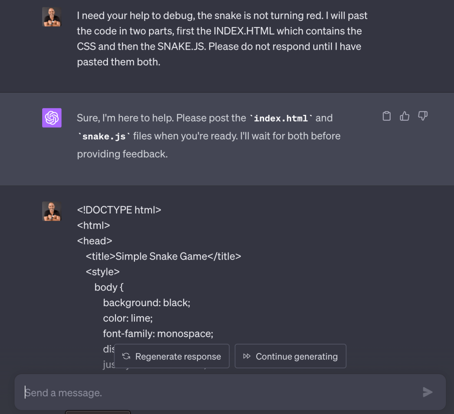This screenshot has height=414, width=454.
Task: Click the user avatar beside the HTML code
Action: pyautogui.click(x=51, y=211)
